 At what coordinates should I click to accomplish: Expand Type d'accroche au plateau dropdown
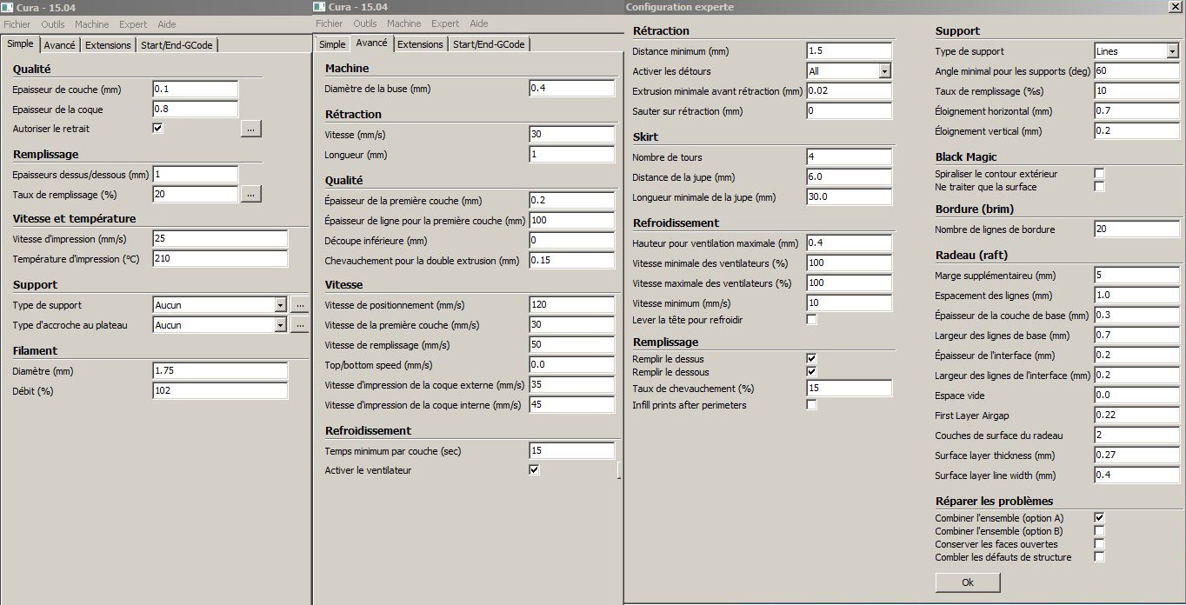point(279,325)
